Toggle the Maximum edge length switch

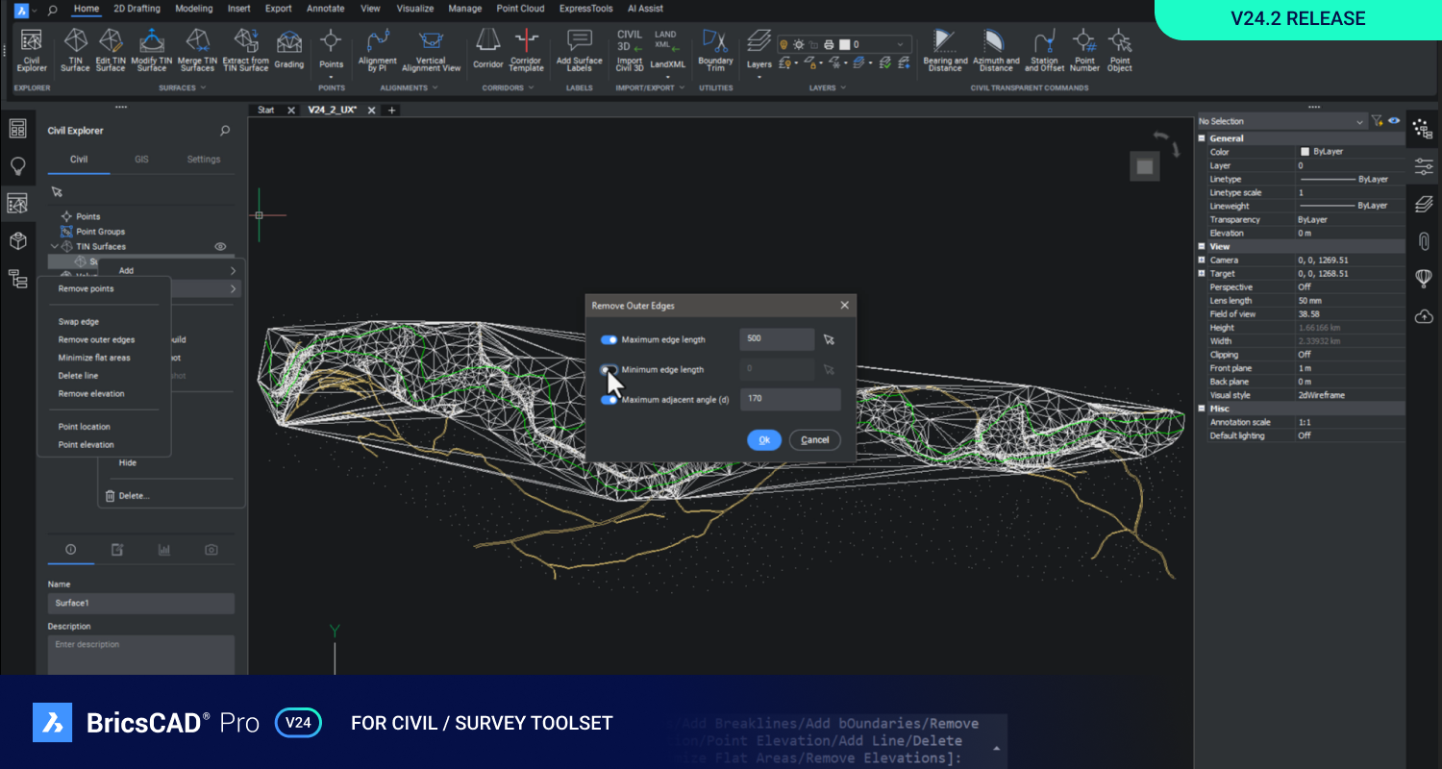pos(609,339)
